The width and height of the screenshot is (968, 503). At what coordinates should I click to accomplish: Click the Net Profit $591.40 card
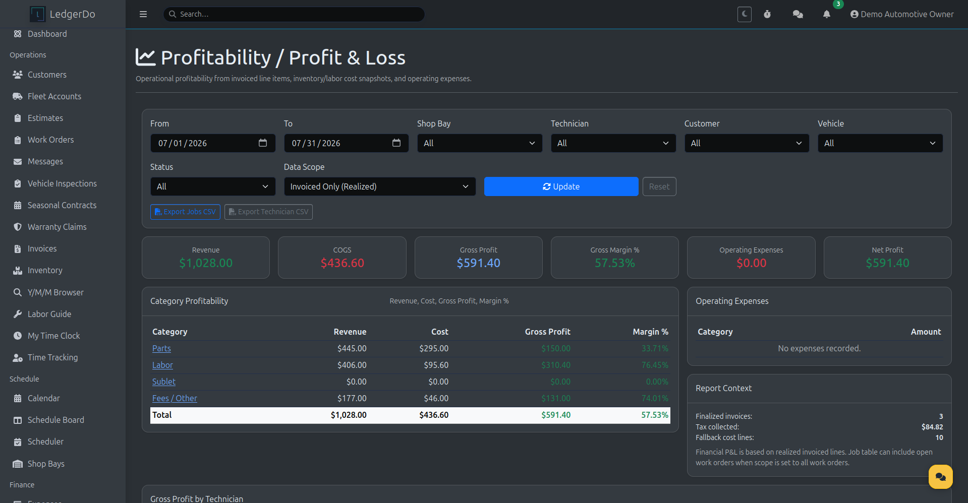(888, 258)
